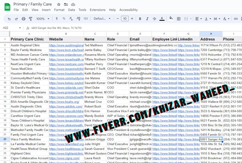Screen dimensions: 242x163
Task: Open the View menu
Action: pos(35,10)
